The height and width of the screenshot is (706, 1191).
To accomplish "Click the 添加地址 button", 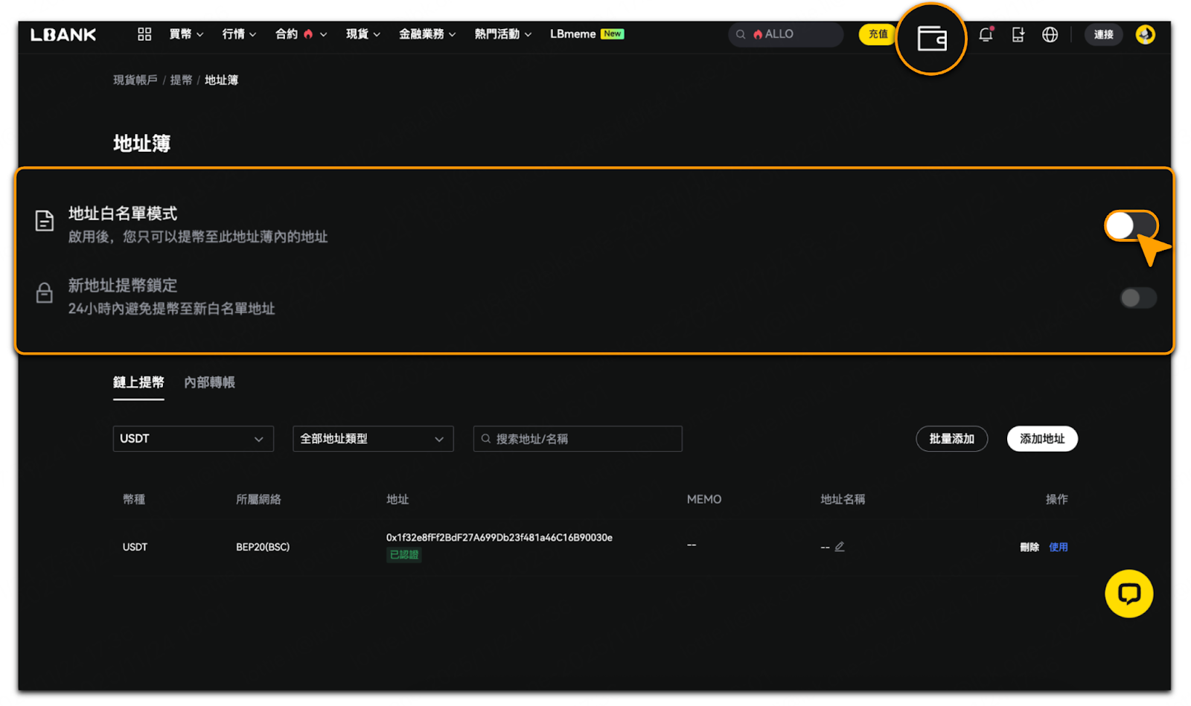I will (x=1042, y=439).
